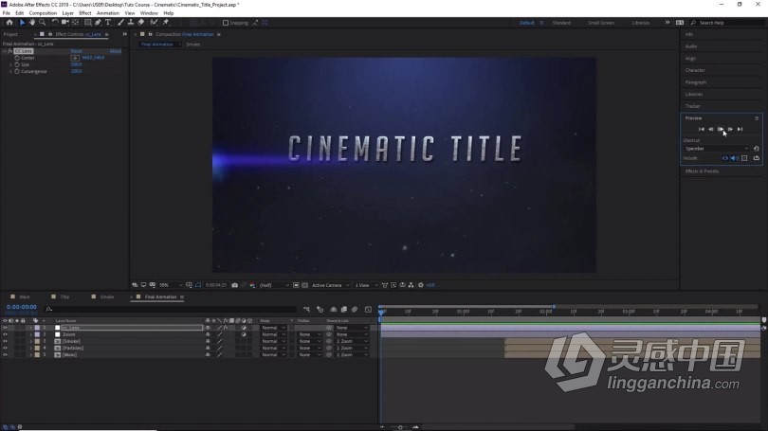This screenshot has height=431, width=768.
Task: Select the Brush tool
Action: tap(120, 23)
